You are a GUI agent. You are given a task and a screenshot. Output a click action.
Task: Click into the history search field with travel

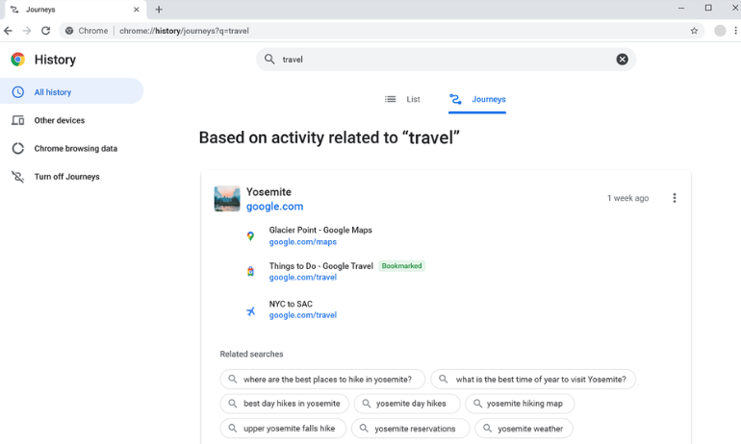click(446, 60)
